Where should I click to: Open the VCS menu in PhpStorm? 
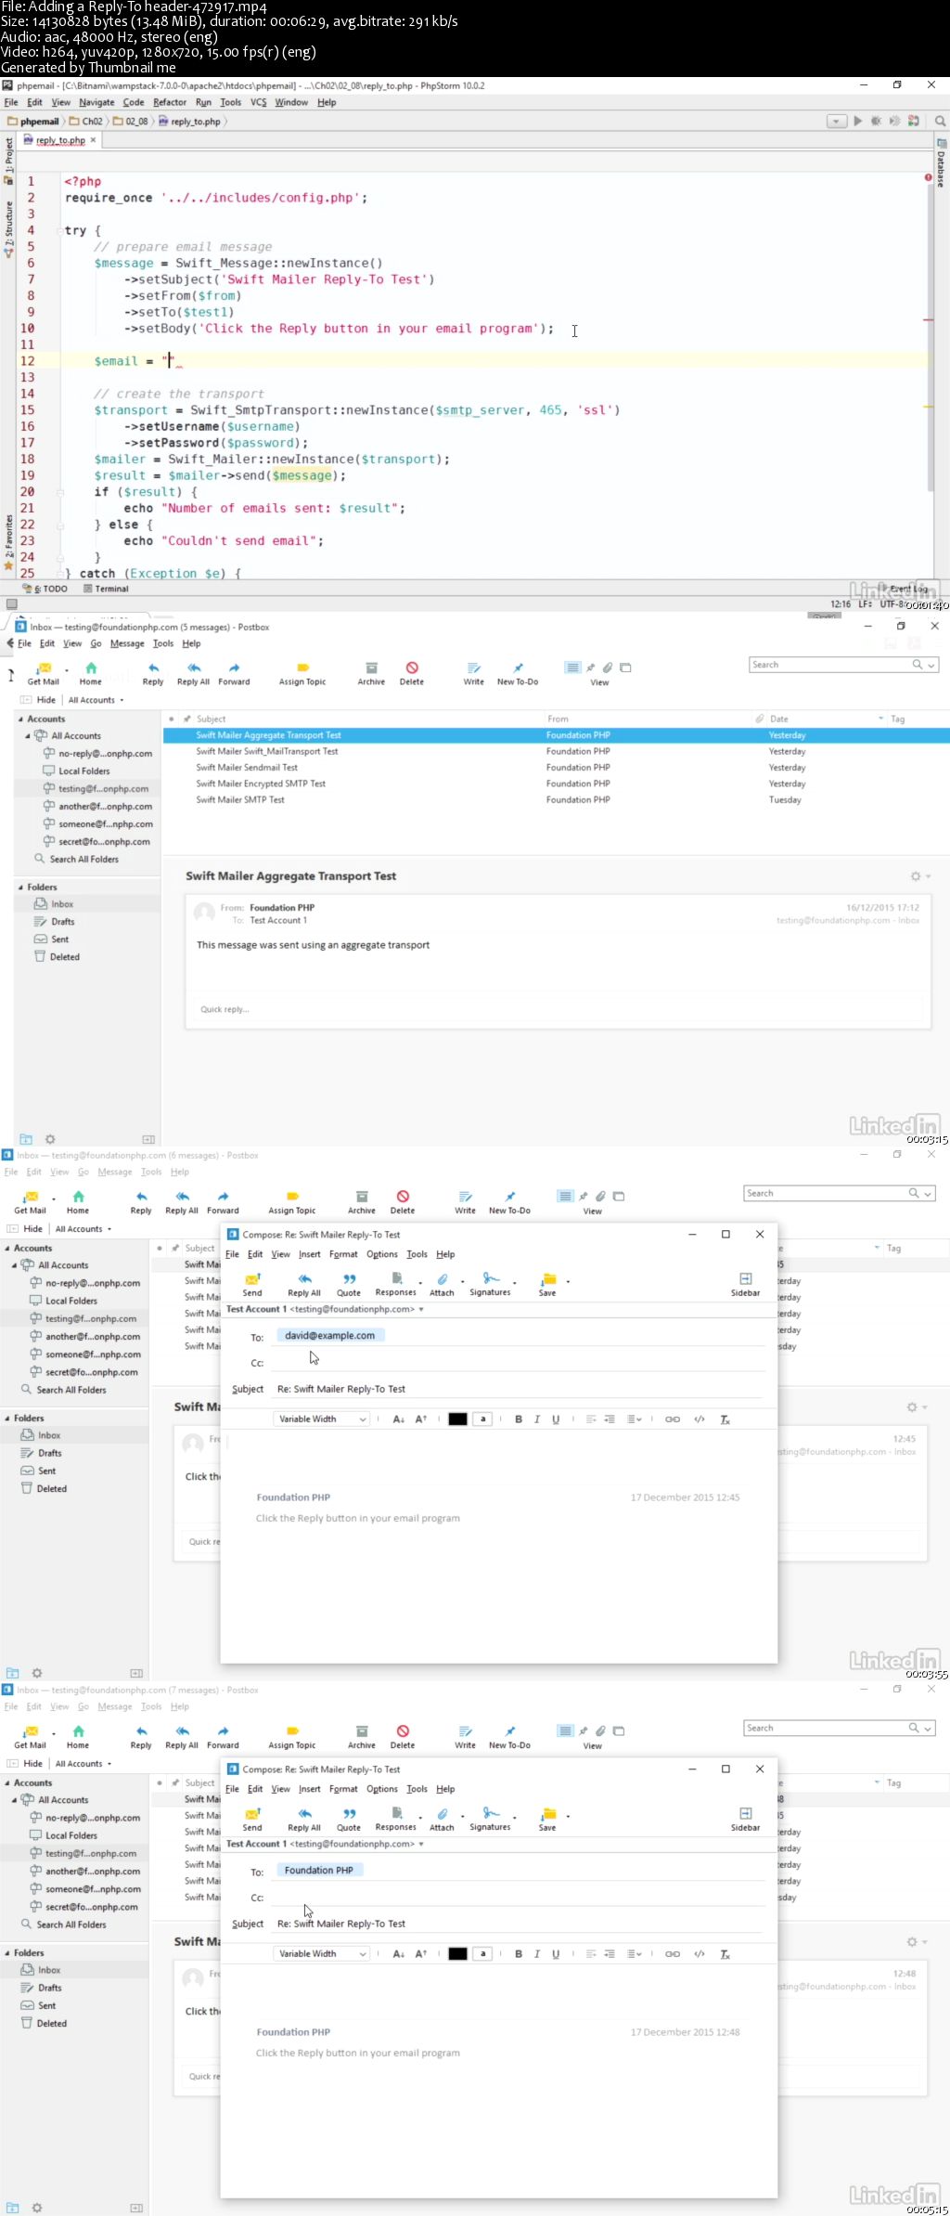coord(258,102)
